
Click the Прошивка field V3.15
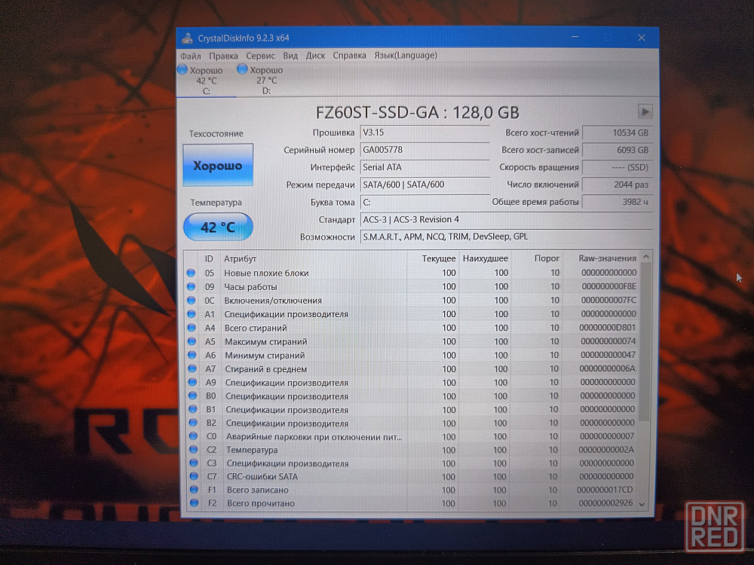click(425, 133)
